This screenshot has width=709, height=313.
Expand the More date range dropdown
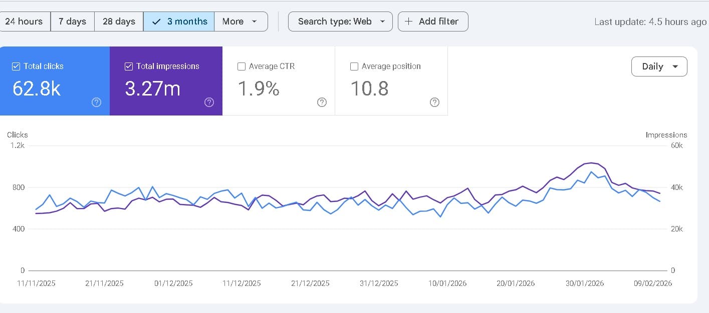241,21
